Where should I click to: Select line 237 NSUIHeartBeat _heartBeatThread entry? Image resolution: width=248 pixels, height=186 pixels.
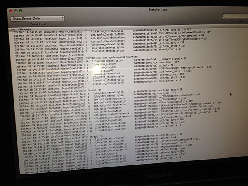tap(114, 70)
